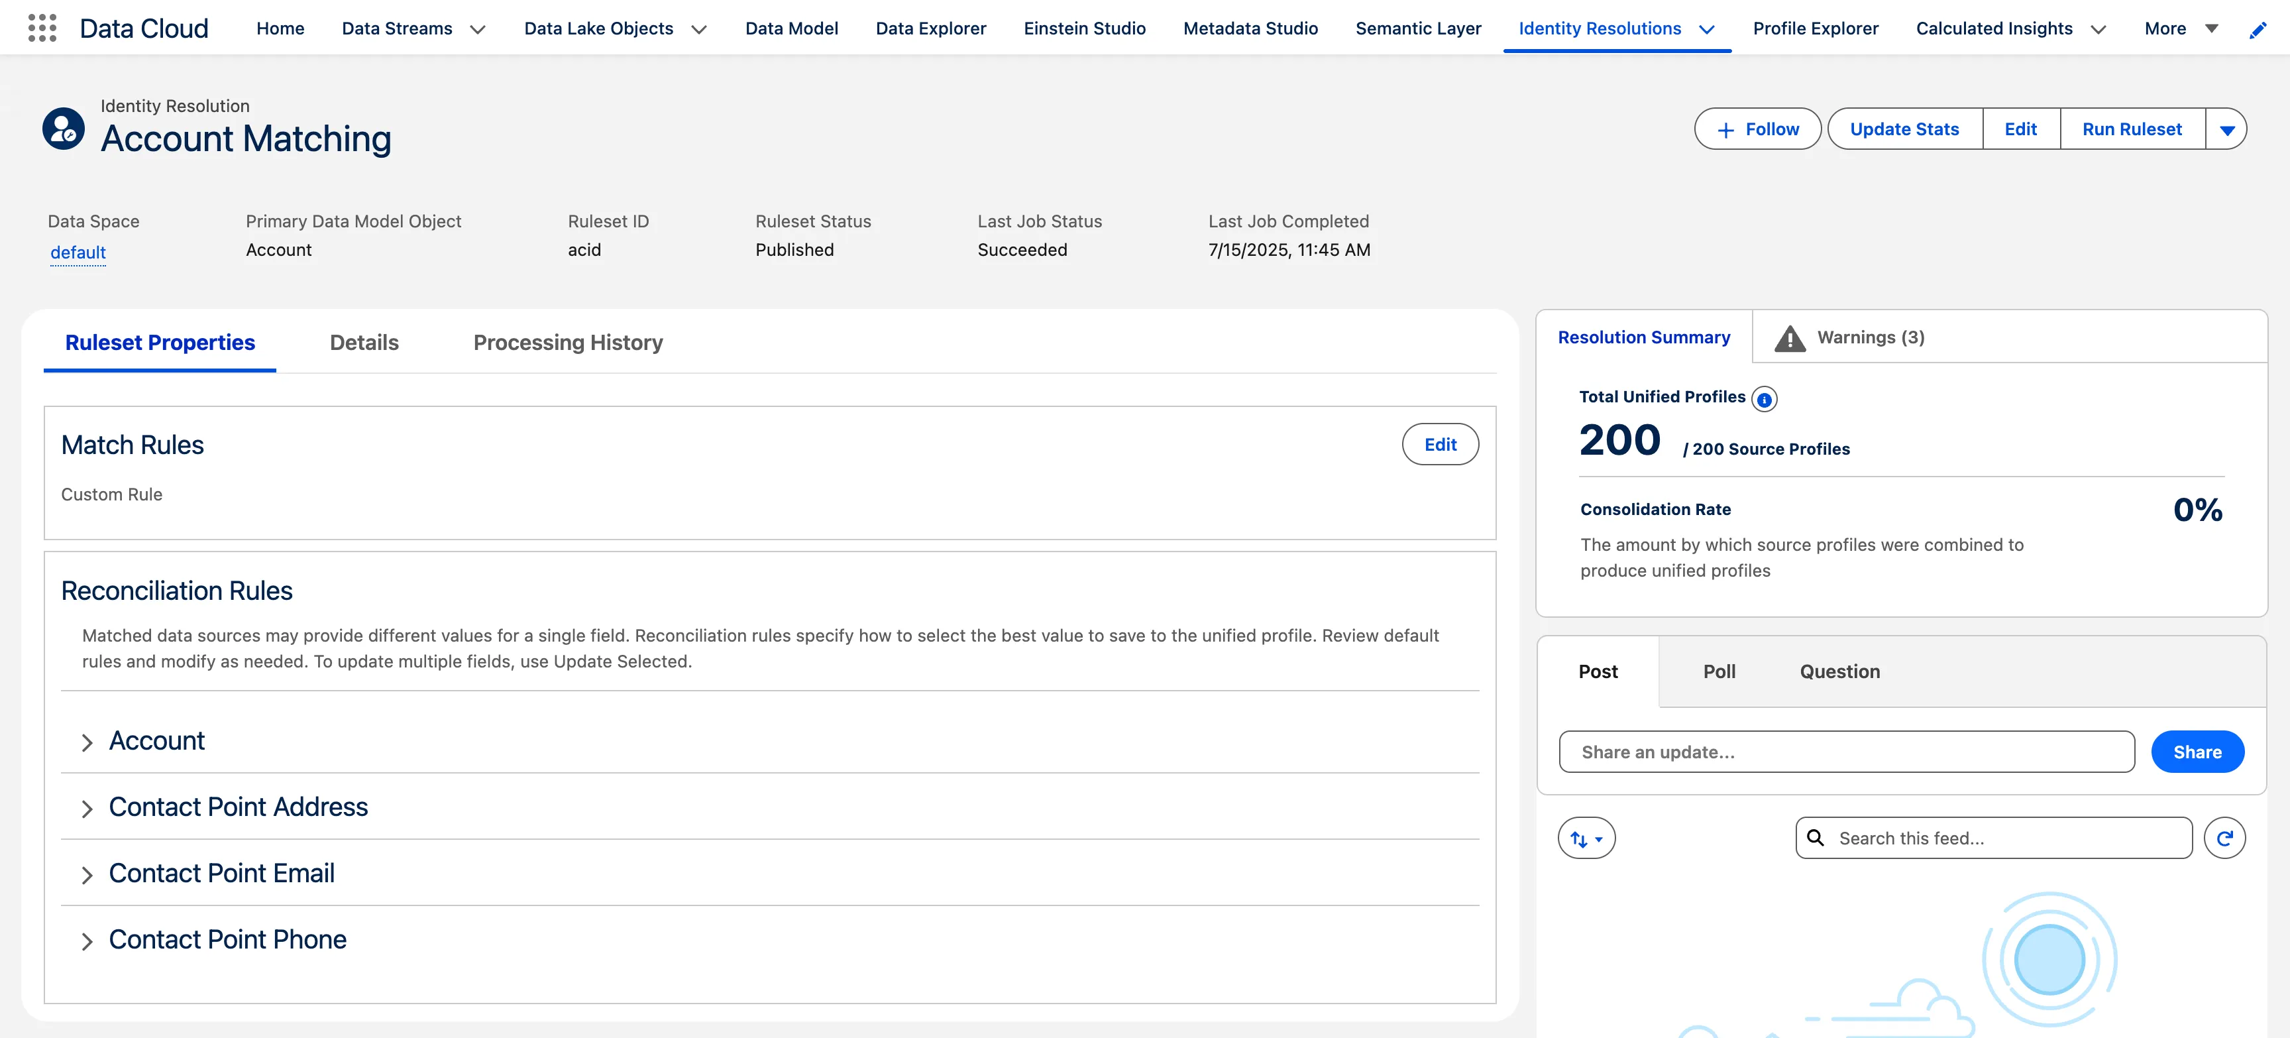Screen dimensions: 2290x1038
Task: Open the default data space link
Action: click(x=78, y=253)
